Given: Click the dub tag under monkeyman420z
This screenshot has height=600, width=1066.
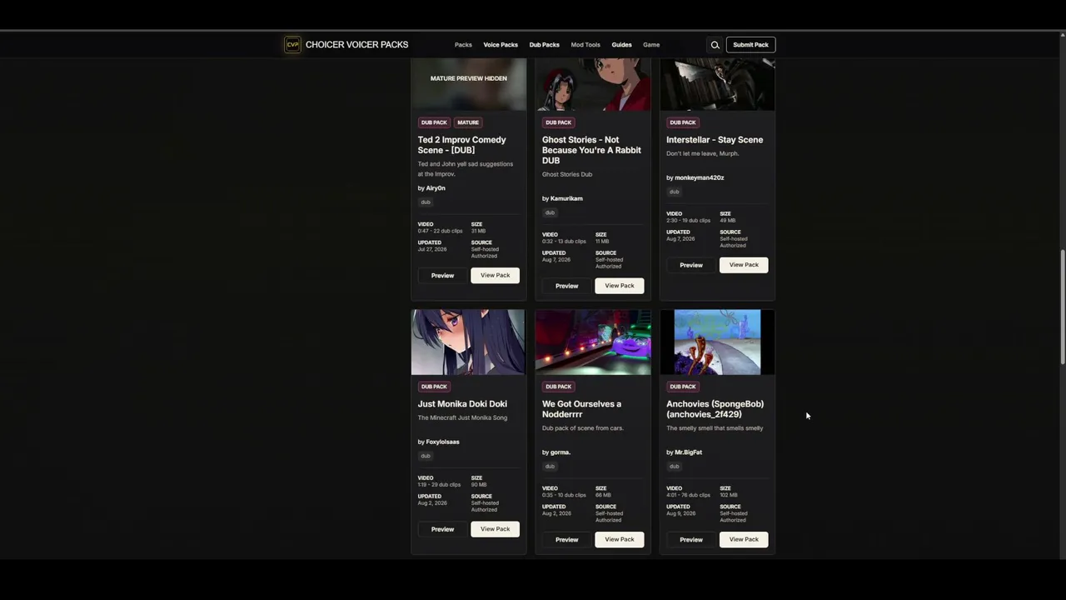Looking at the screenshot, I should coord(674,192).
